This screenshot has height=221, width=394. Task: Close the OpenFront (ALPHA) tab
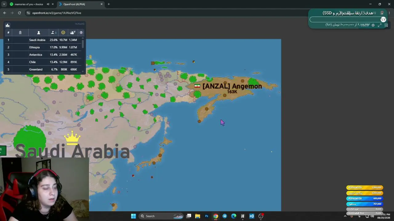click(x=102, y=4)
